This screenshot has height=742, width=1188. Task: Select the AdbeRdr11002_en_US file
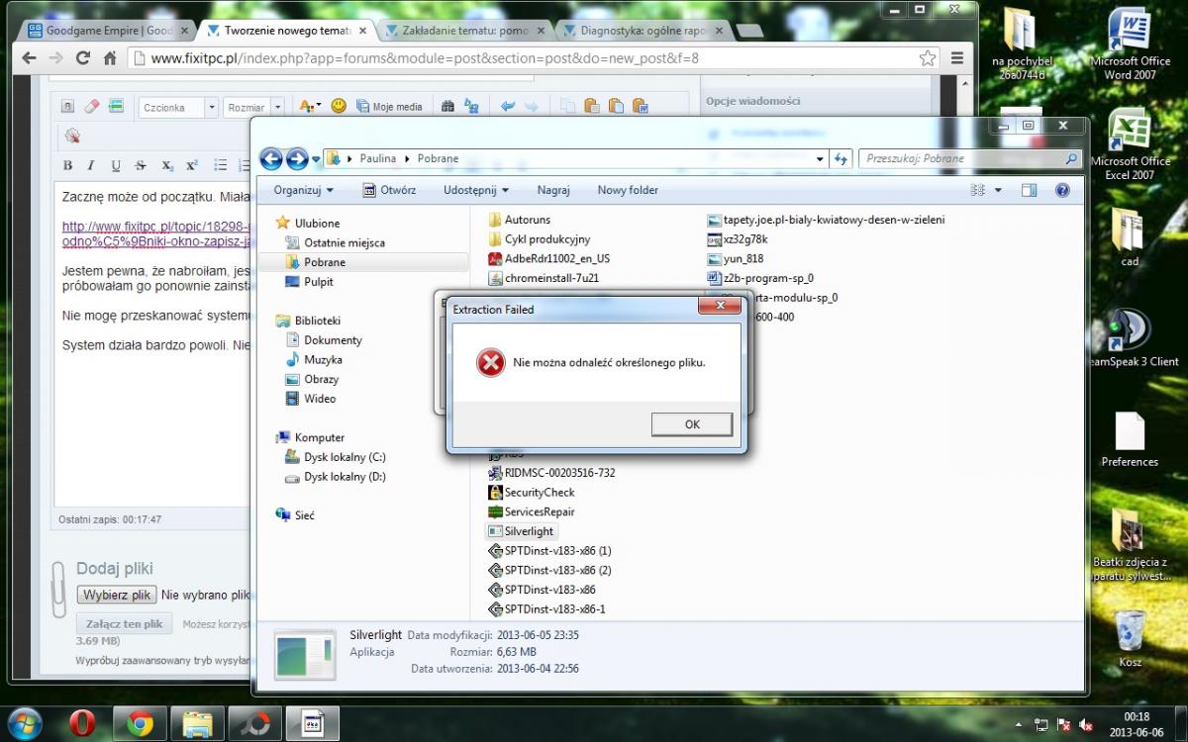click(x=556, y=259)
